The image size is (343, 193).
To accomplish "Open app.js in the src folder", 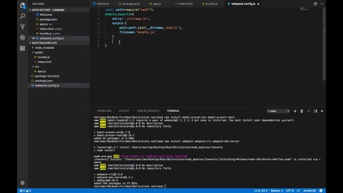I will point(42,71).
